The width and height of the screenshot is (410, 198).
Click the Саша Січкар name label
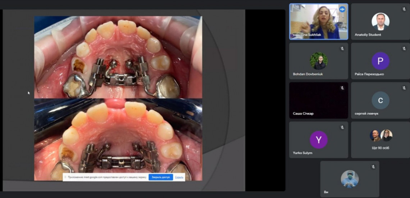303,114
